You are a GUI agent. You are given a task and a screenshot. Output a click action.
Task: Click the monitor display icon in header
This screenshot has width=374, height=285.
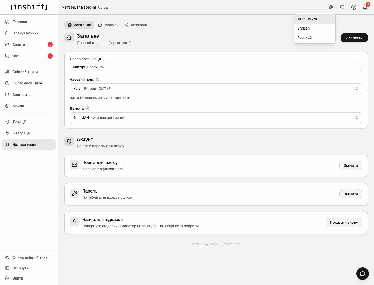pyautogui.click(x=342, y=7)
